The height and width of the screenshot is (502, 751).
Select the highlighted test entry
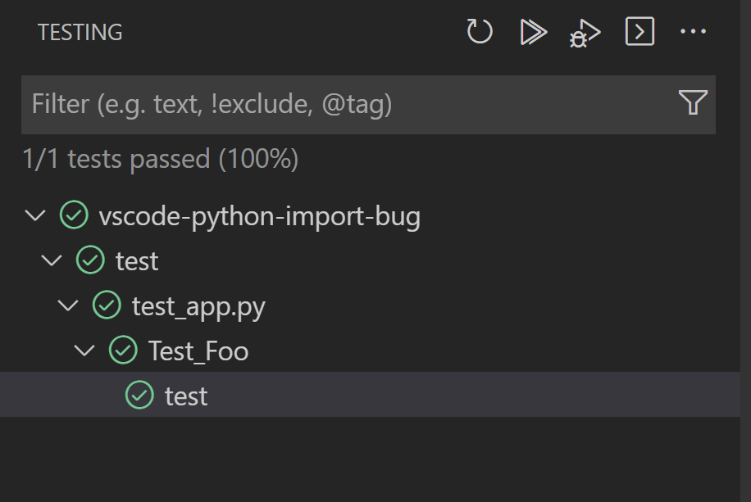point(185,396)
